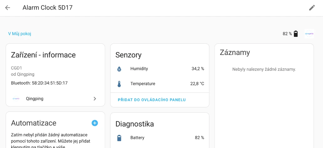Click the 22,8 °C temperature value
Screen dimensions: 323x148
197,84
